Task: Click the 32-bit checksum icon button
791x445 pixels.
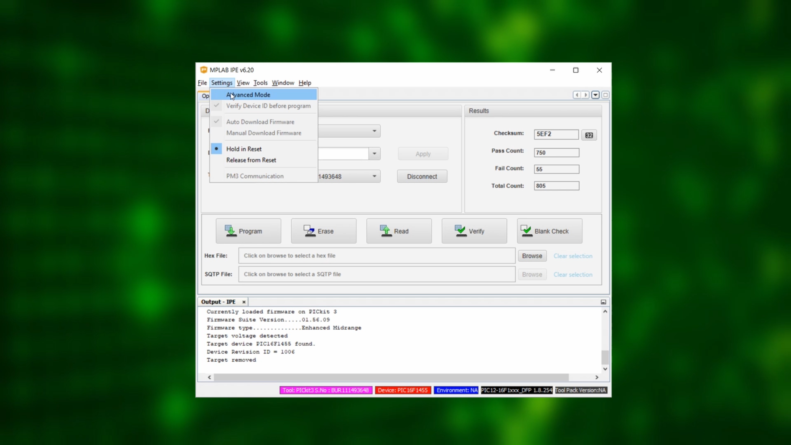Action: click(589, 135)
